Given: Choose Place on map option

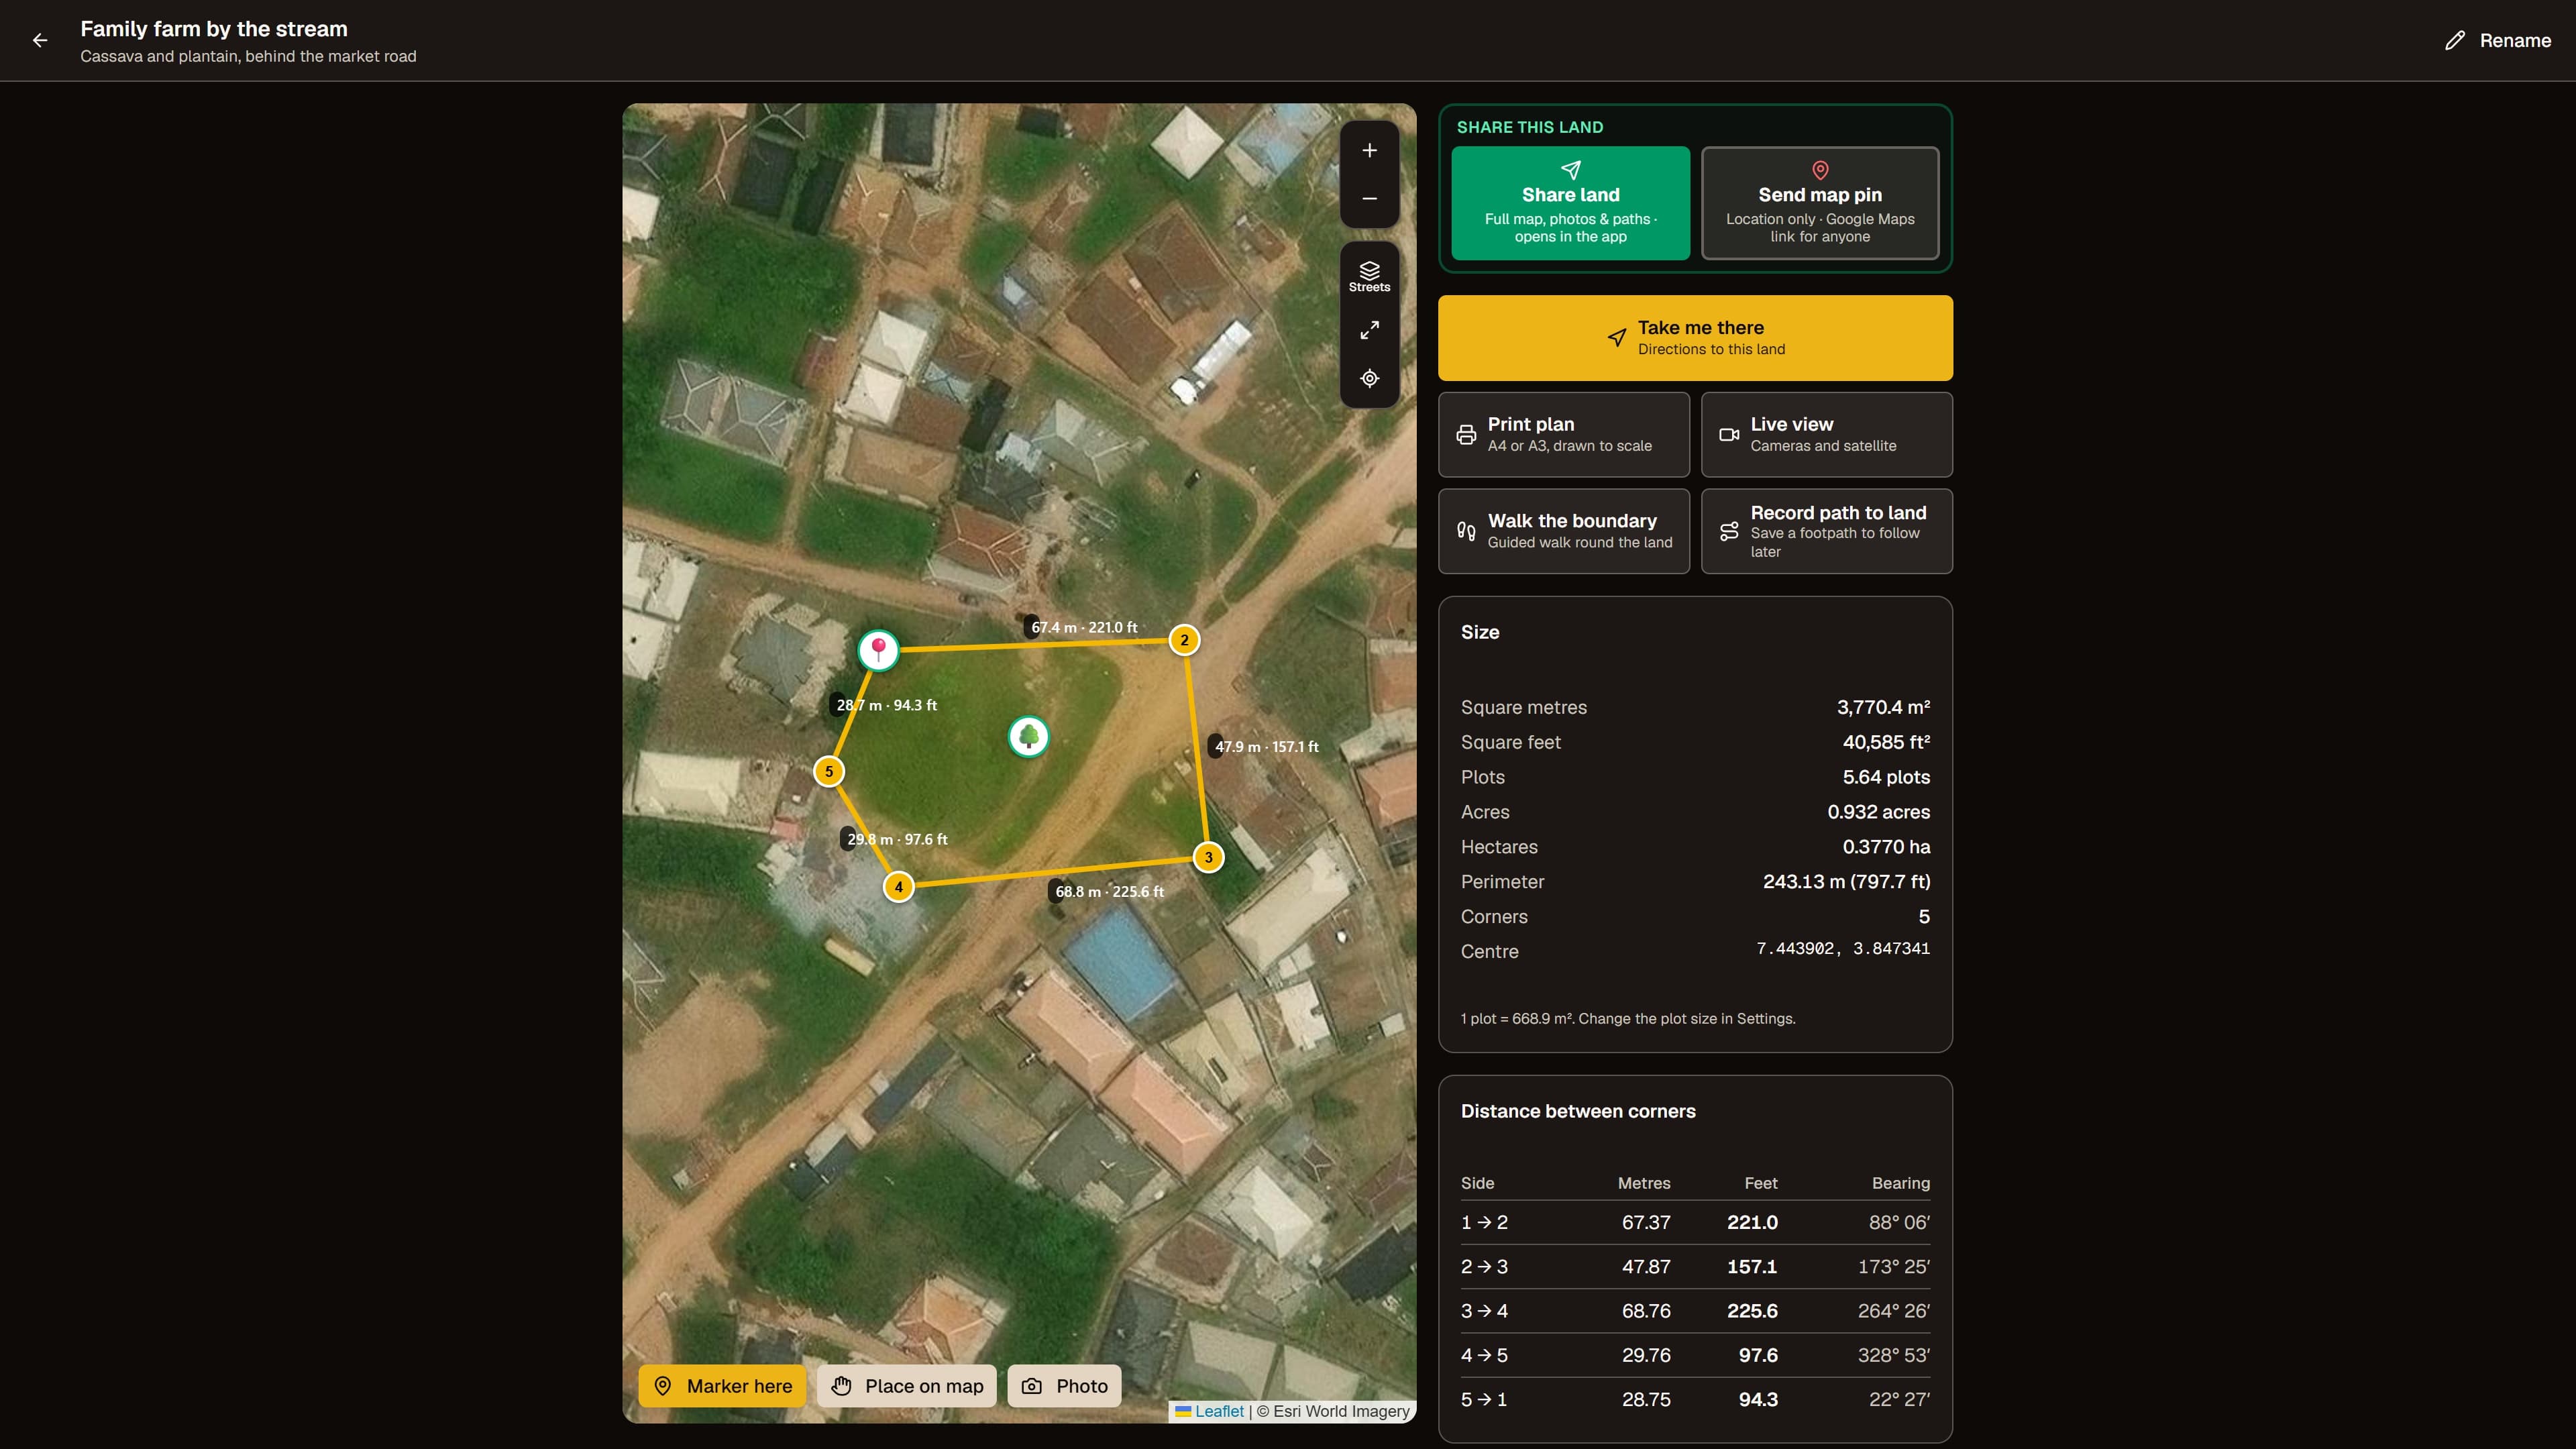Looking at the screenshot, I should (906, 1385).
